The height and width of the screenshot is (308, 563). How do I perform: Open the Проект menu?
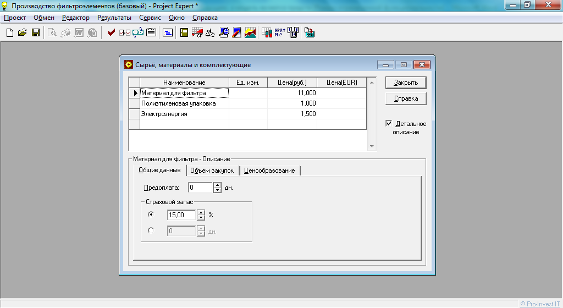coord(15,18)
